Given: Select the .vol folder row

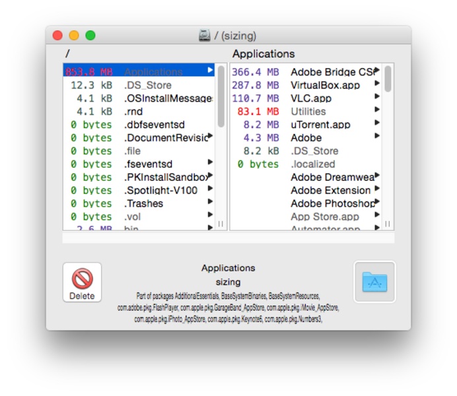Looking at the screenshot, I should 139,216.
